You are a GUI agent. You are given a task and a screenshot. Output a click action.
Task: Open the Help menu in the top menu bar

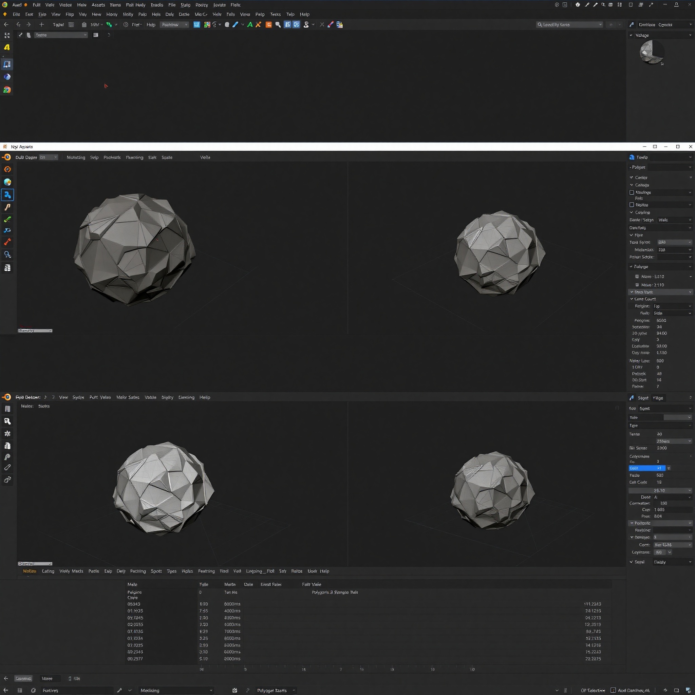305,14
